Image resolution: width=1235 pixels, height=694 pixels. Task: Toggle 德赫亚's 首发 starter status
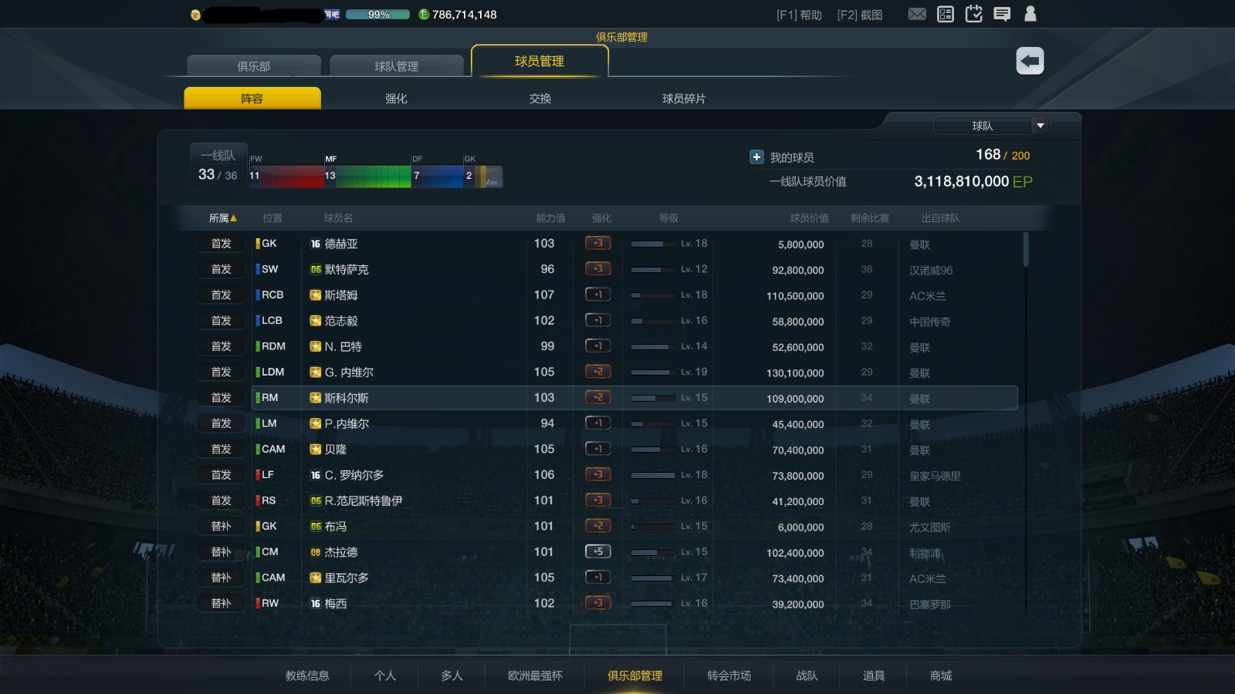point(221,244)
